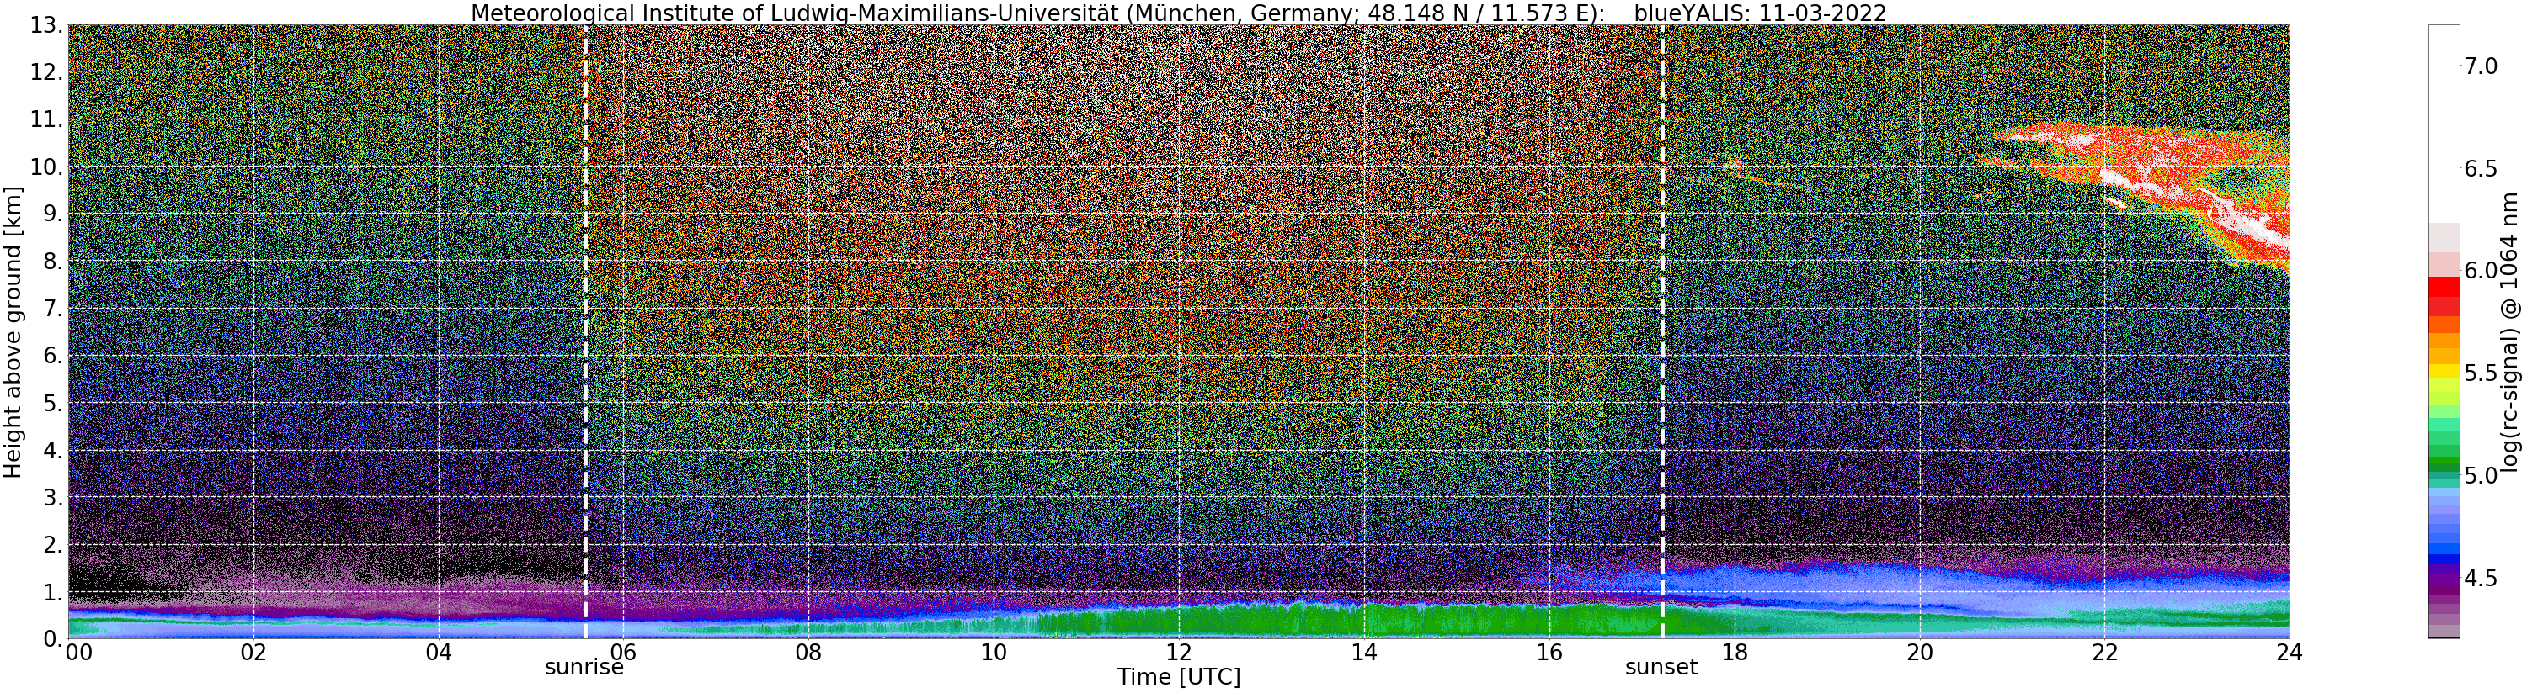The image size is (2527, 693).
Task: Click the '7.' height tick label
Action: pos(53,309)
